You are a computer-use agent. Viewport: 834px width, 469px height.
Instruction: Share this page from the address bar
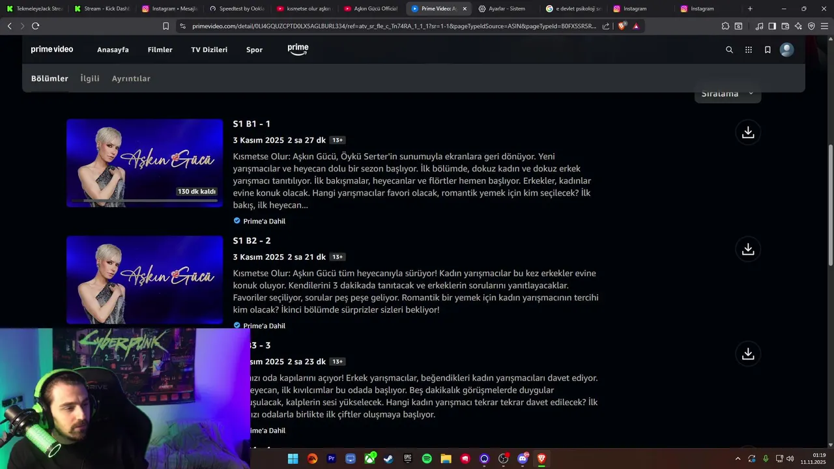pos(606,26)
